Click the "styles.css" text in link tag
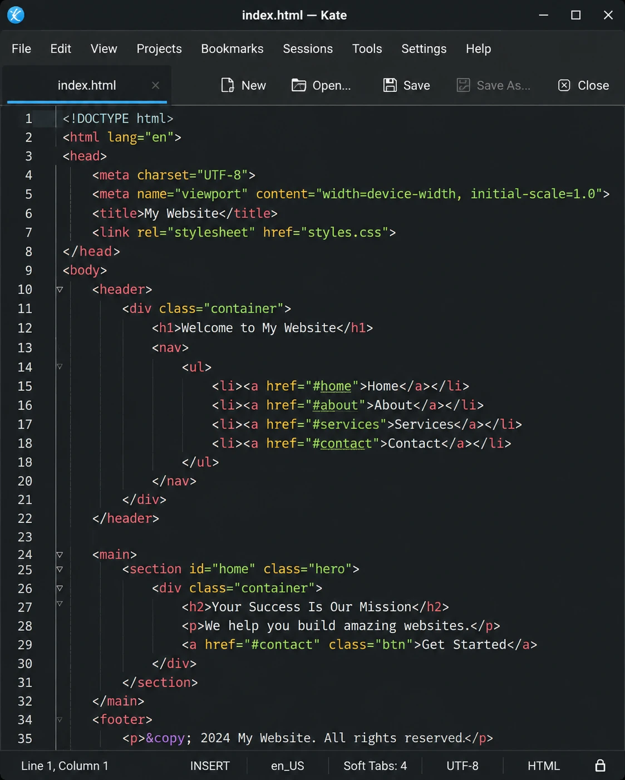This screenshot has height=780, width=625. point(345,232)
